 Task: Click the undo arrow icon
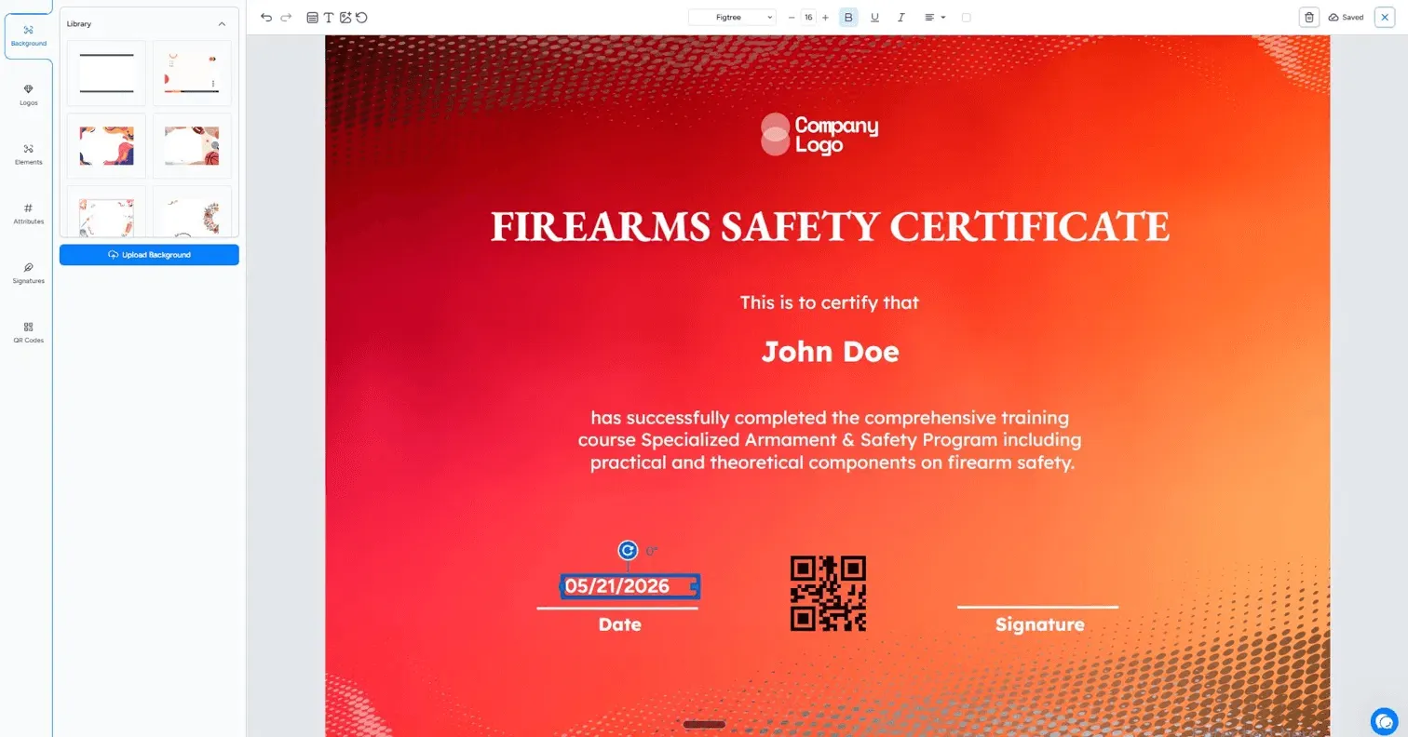click(266, 18)
